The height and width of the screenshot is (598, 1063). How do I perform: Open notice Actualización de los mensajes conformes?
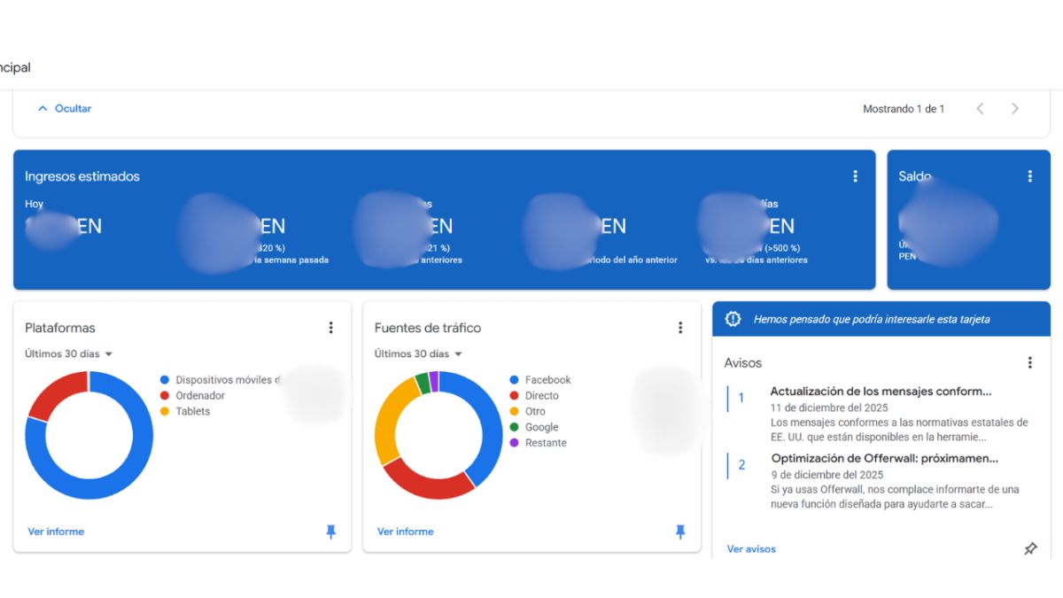point(881,392)
